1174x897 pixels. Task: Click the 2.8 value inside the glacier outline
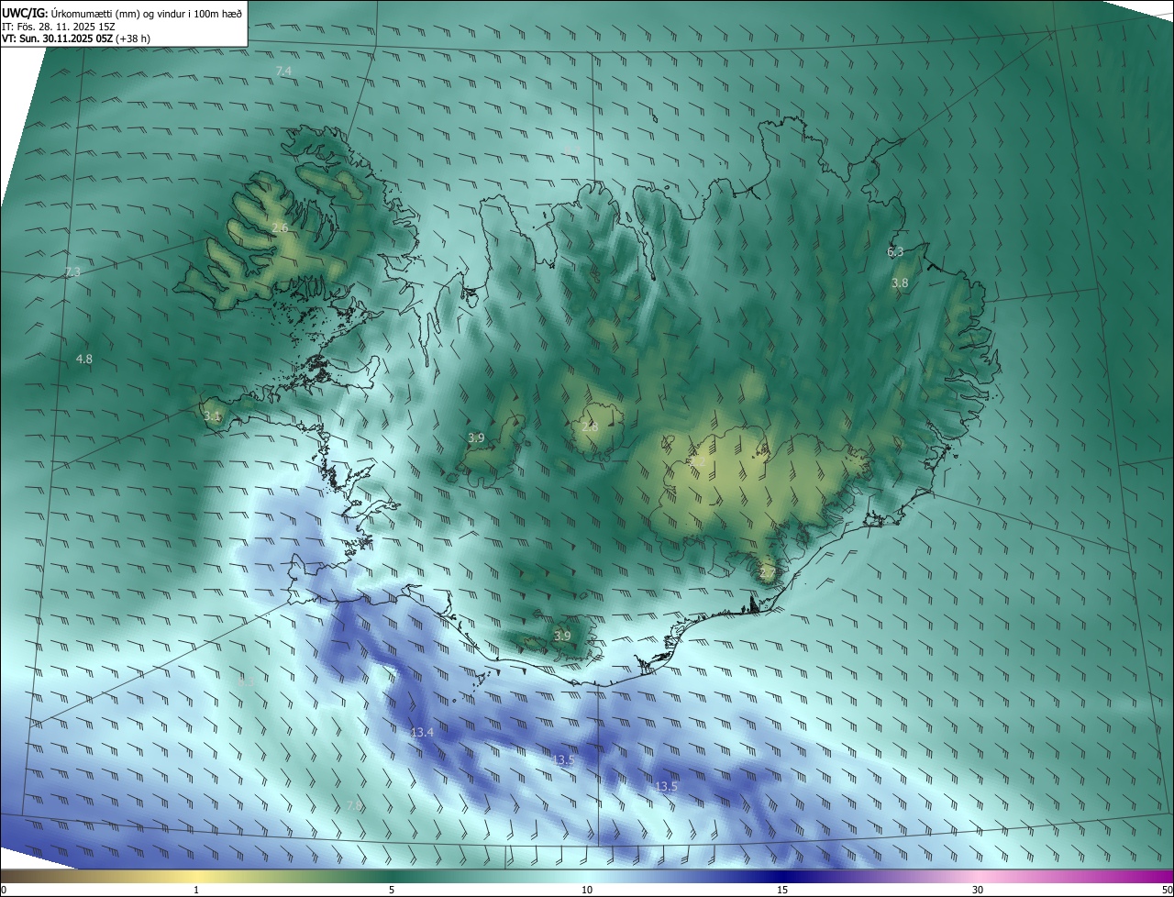pos(590,426)
